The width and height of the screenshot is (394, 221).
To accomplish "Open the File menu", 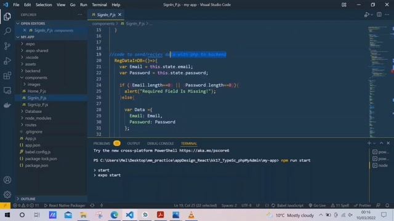I will click(x=16, y=5).
